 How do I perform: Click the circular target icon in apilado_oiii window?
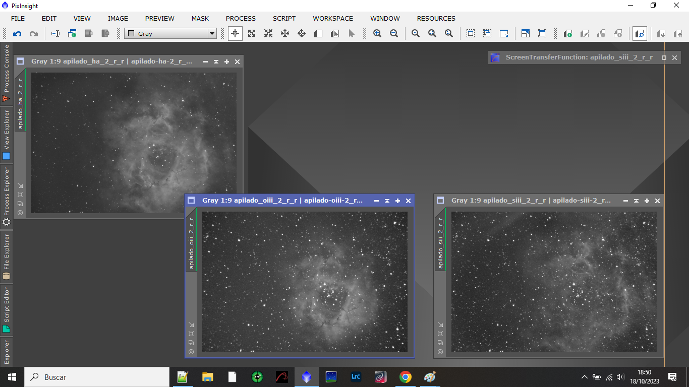click(191, 352)
